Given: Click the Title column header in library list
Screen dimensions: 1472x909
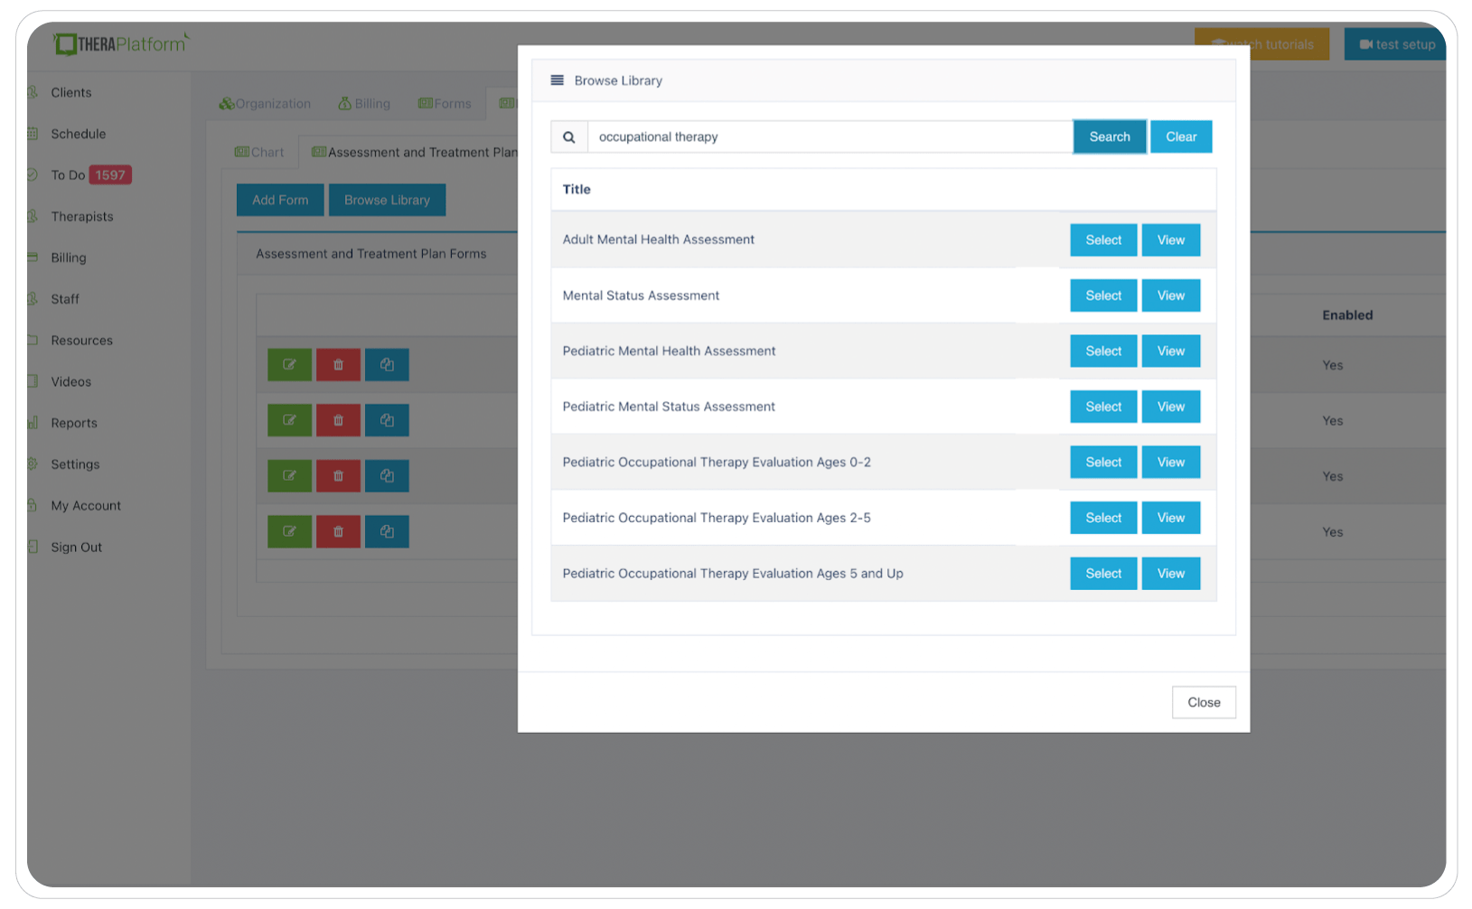Looking at the screenshot, I should (x=577, y=190).
